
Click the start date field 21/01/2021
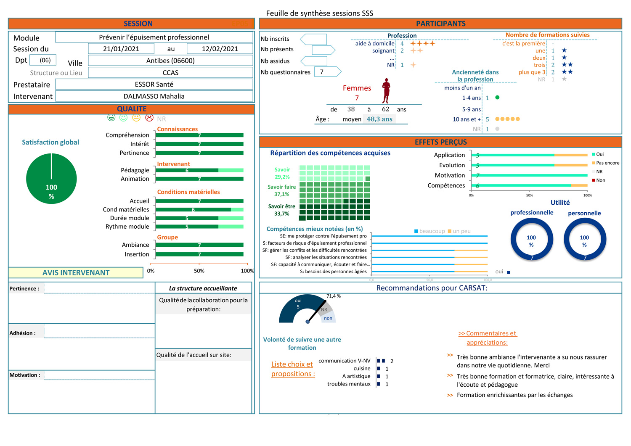pos(121,49)
